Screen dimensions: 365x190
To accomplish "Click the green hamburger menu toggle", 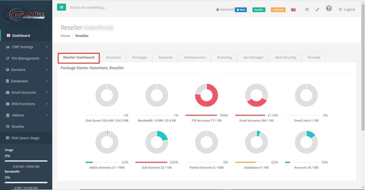I will 61,7.
